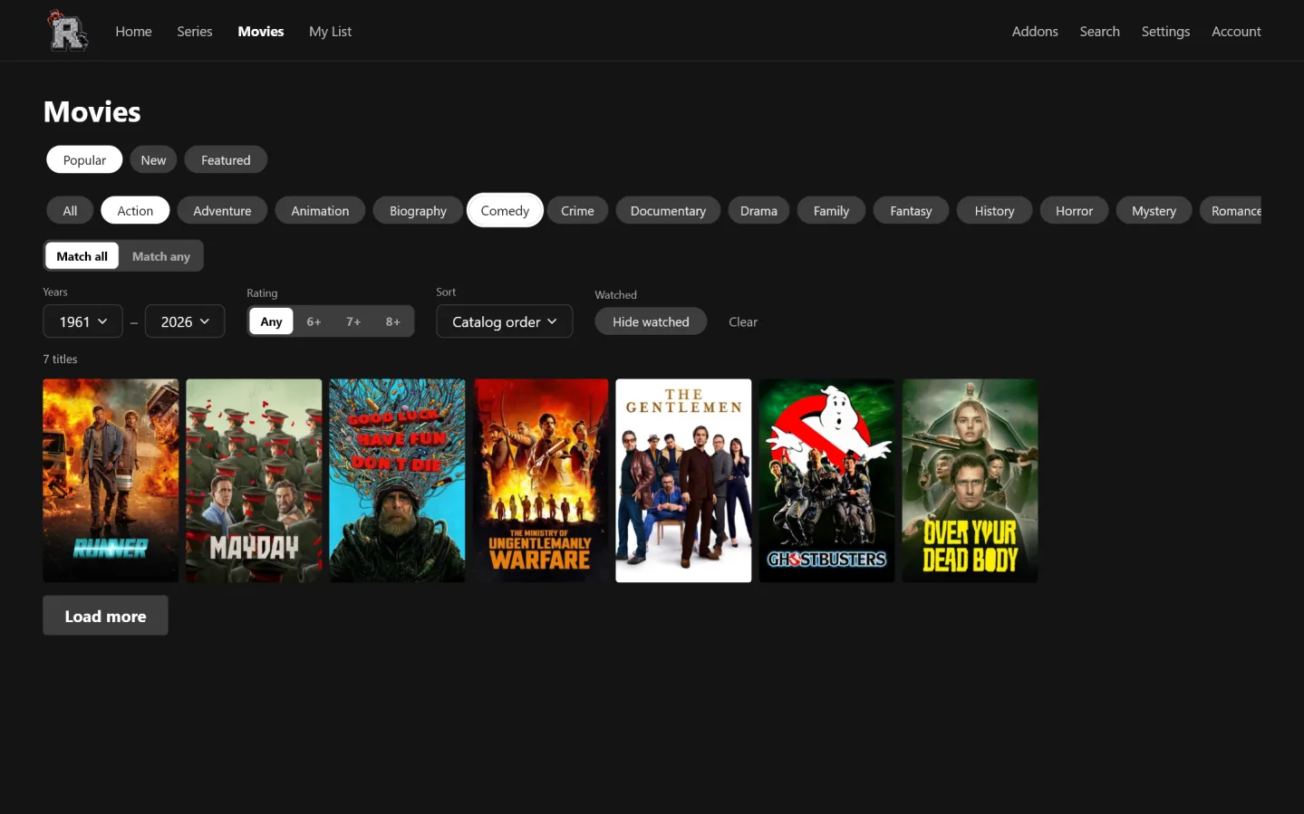The height and width of the screenshot is (814, 1304).
Task: Switch to the New tab
Action: pos(153,160)
